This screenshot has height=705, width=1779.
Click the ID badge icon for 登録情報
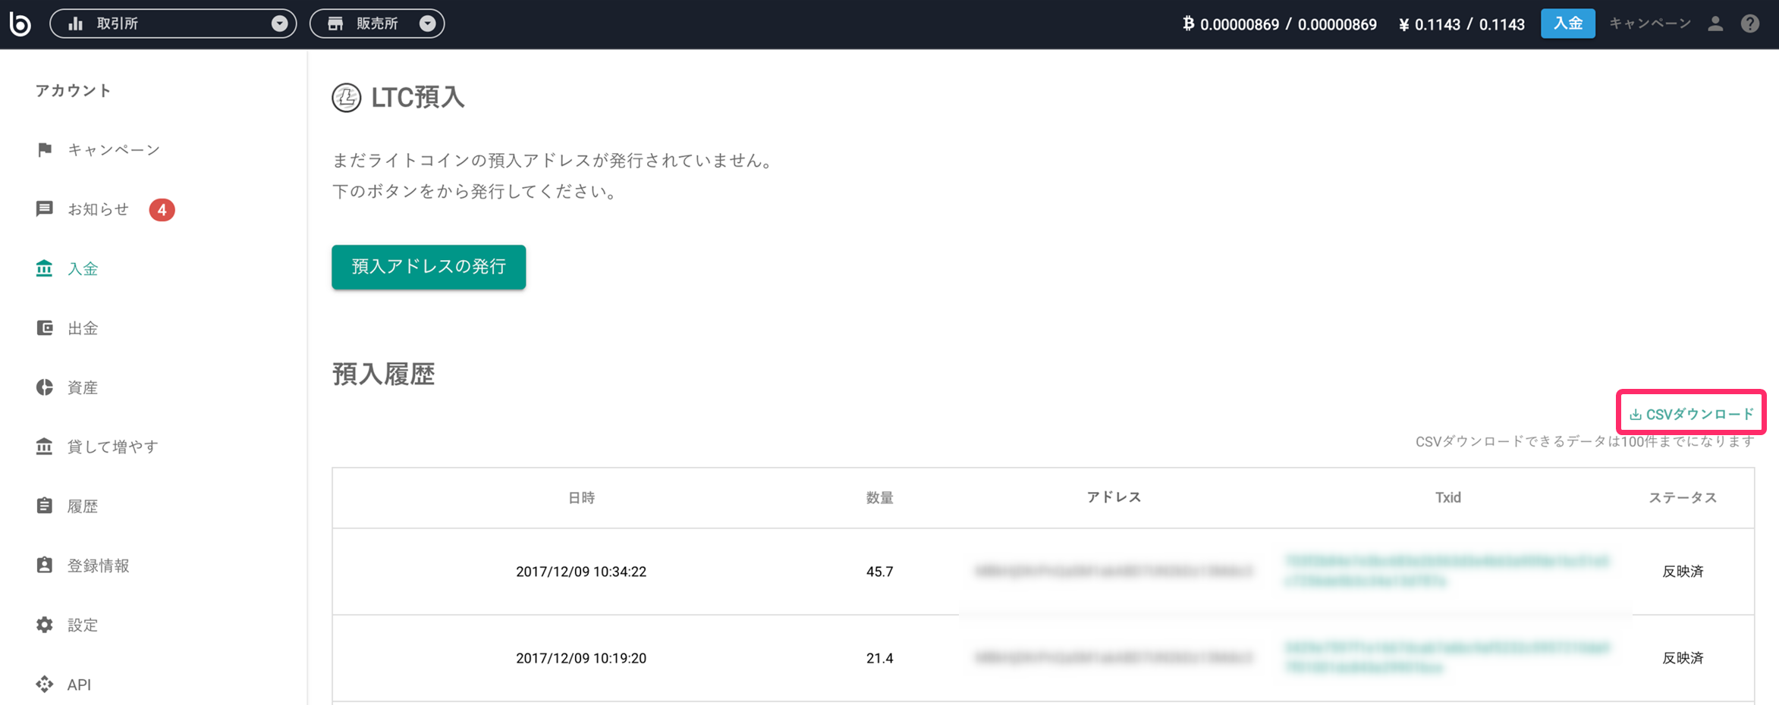tap(45, 565)
